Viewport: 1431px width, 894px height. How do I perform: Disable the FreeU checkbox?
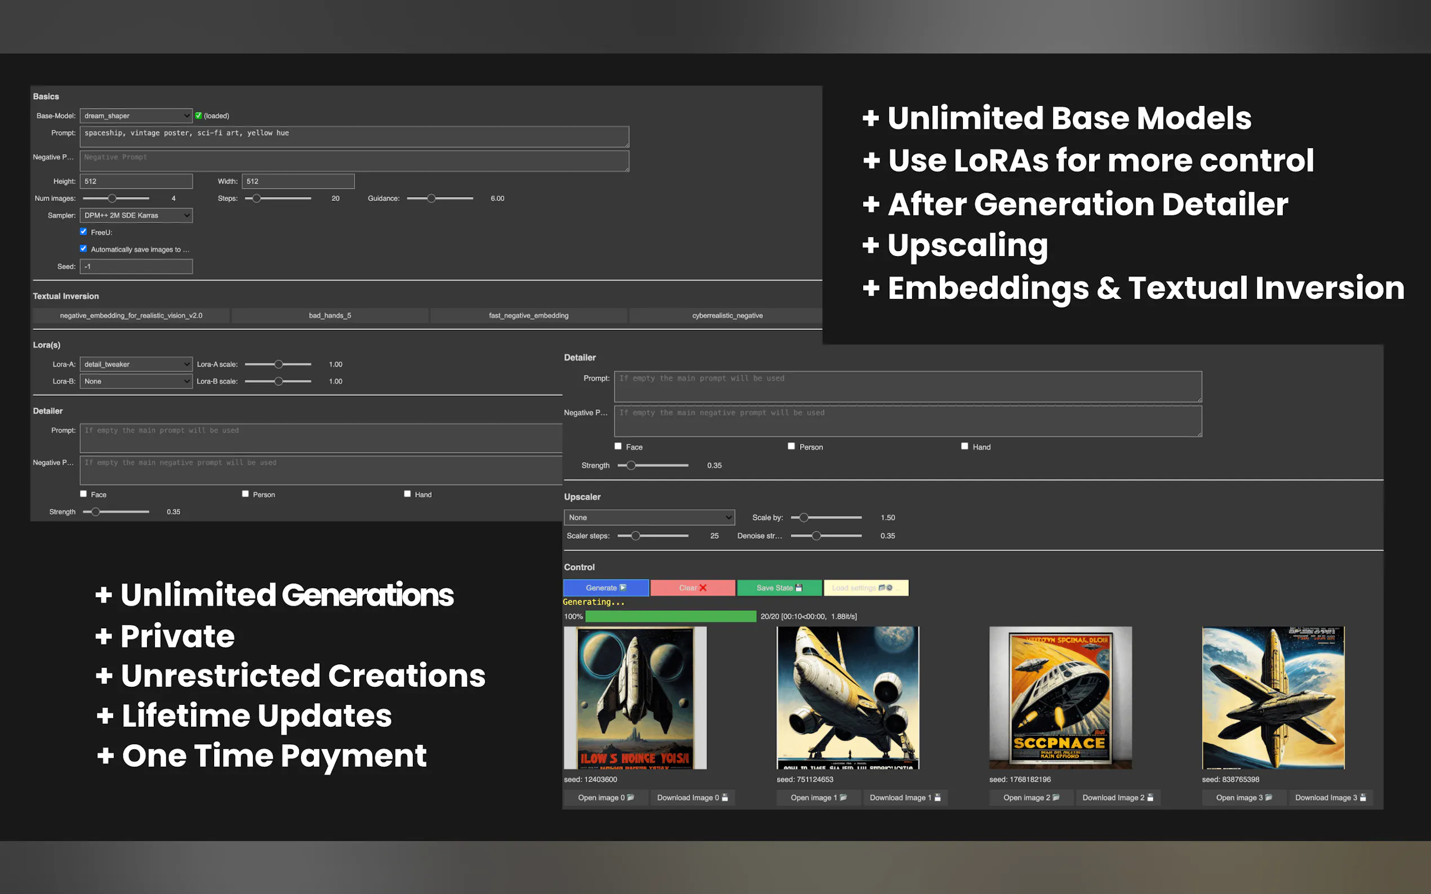83,232
